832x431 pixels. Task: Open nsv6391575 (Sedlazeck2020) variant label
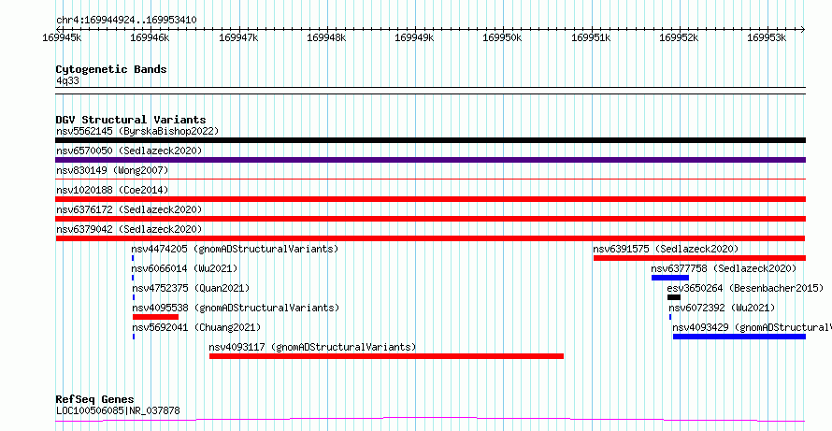pyautogui.click(x=666, y=249)
